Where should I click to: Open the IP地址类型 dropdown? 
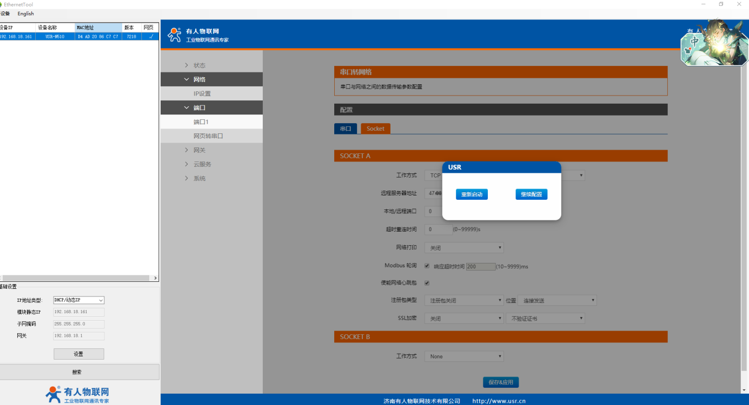pos(78,300)
